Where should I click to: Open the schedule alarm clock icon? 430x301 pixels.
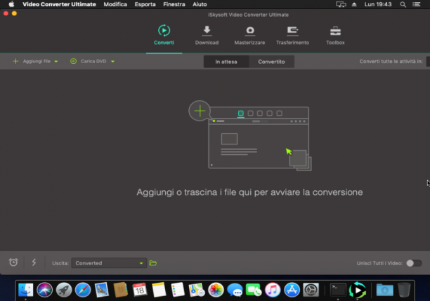pos(13,262)
